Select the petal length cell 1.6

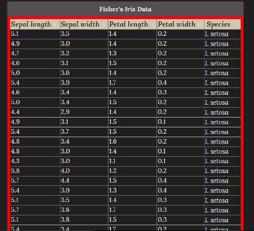(132, 142)
